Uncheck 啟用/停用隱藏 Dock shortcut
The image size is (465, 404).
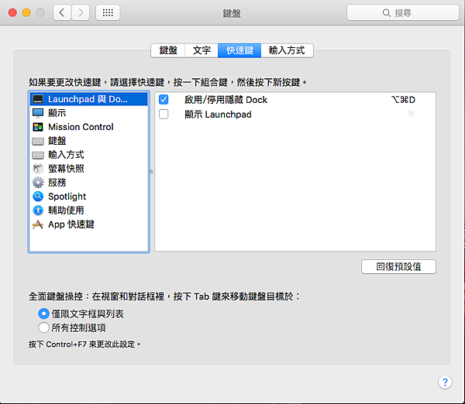pos(164,100)
